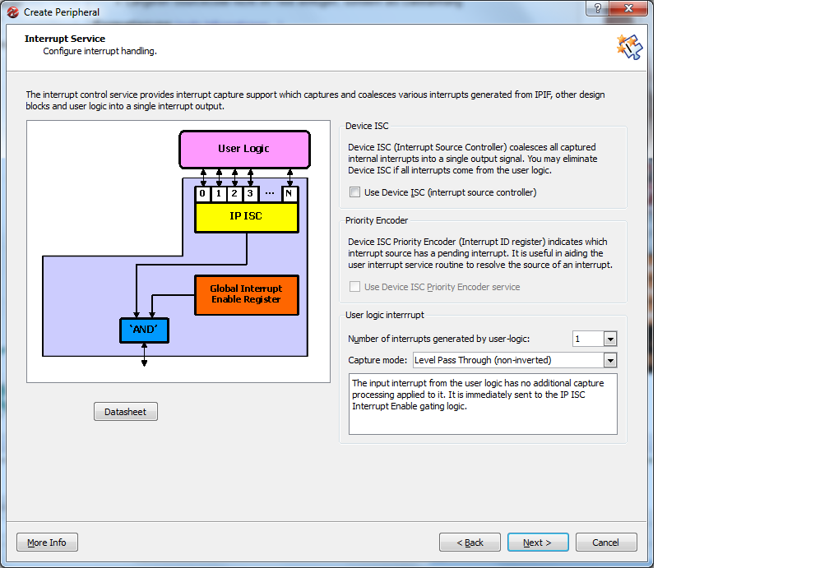Click the 'Priority Encoder' group label

(377, 220)
